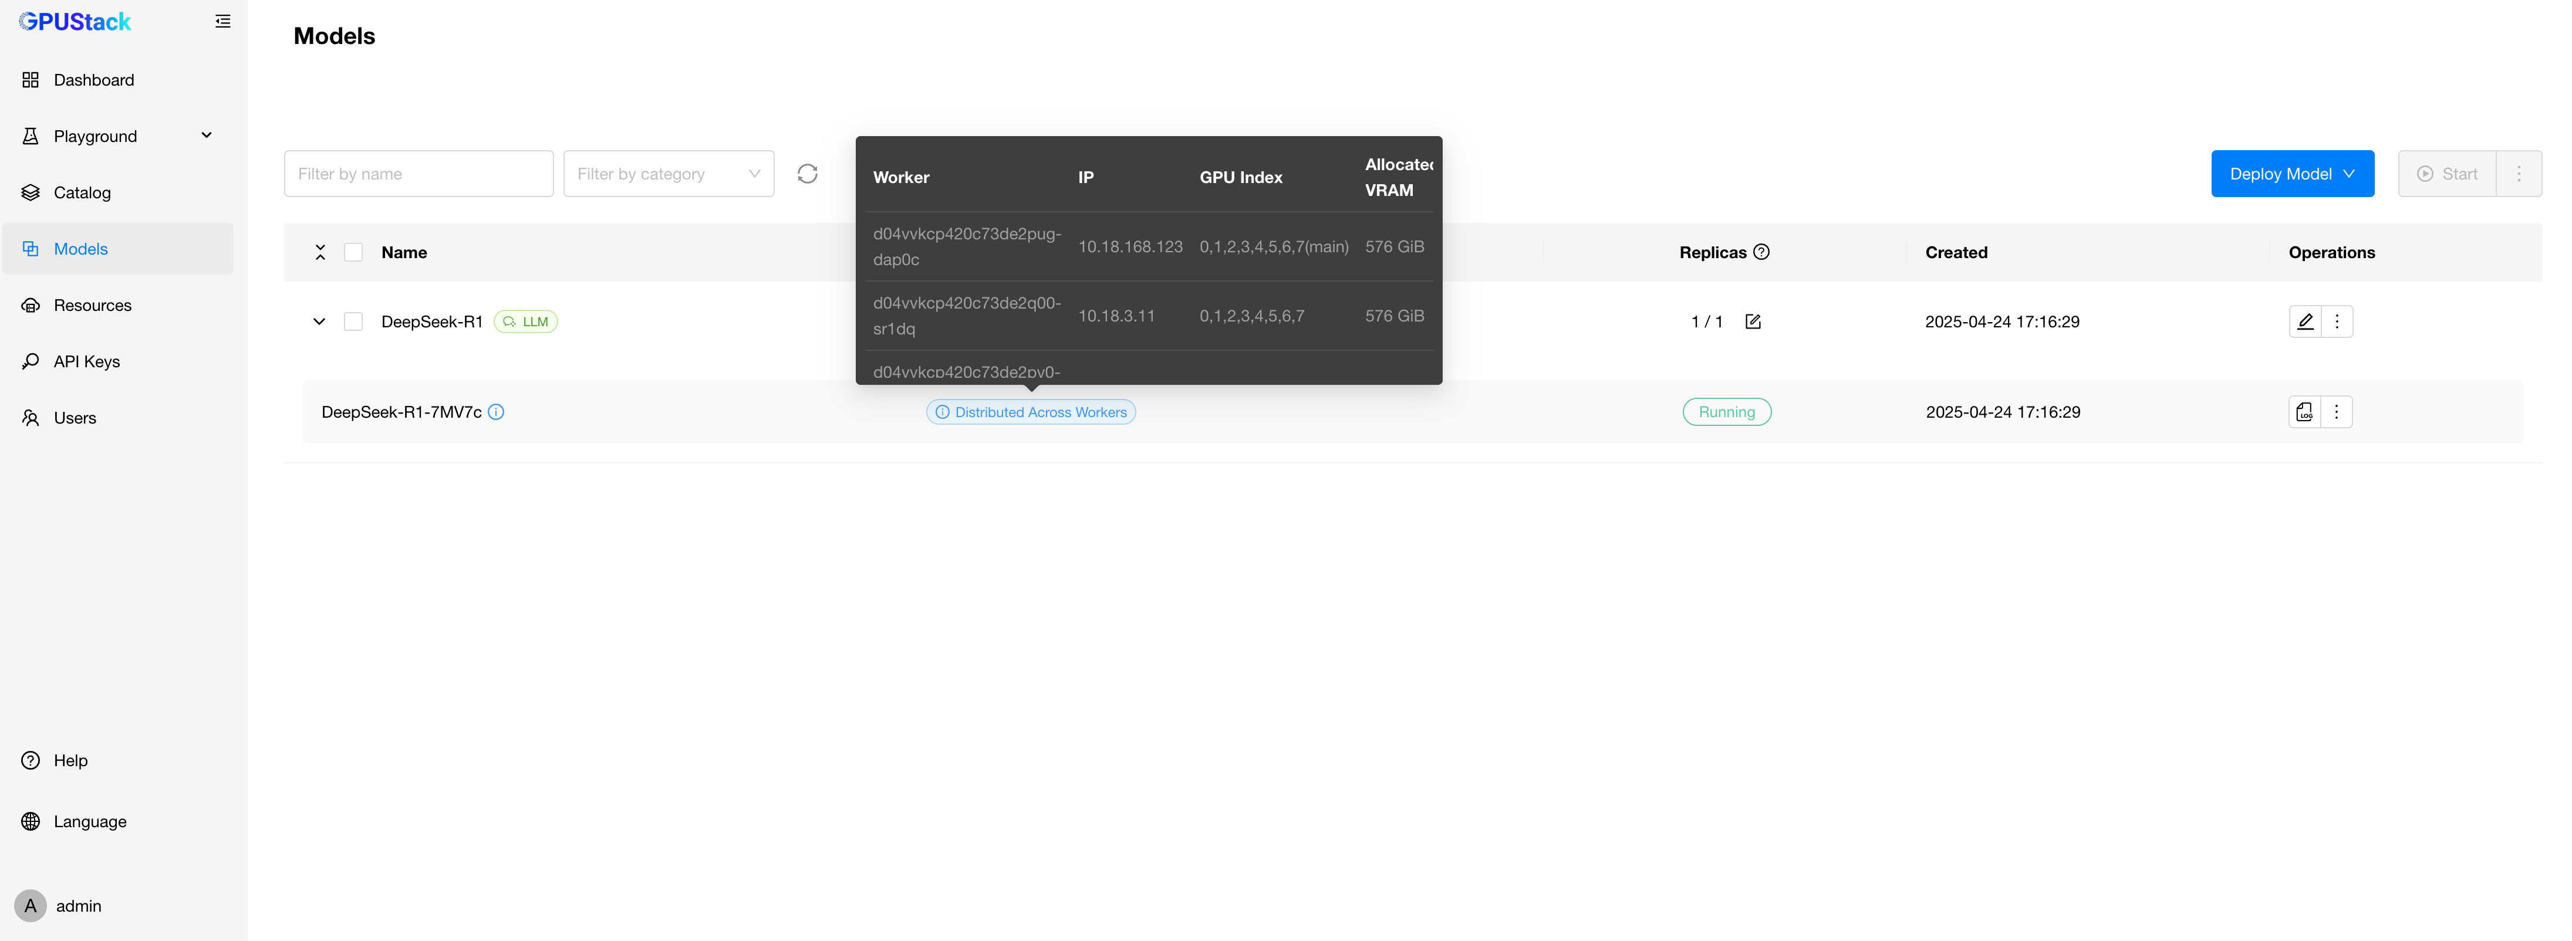Click edit pencil for DeepSeek-R1 model
This screenshot has height=941, width=2572.
2304,321
